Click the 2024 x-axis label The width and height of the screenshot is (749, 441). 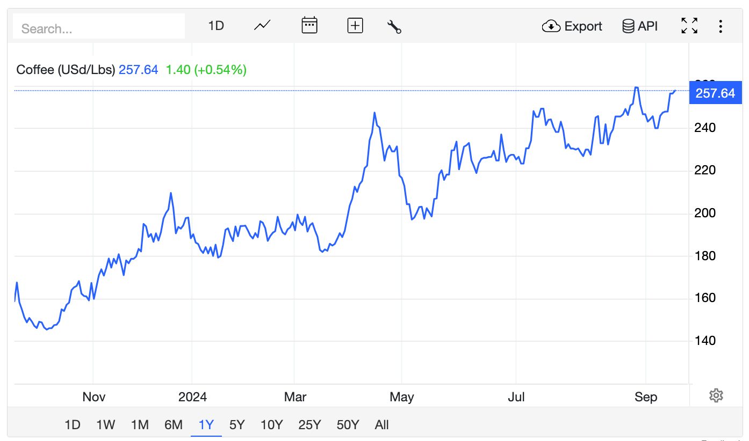(192, 397)
